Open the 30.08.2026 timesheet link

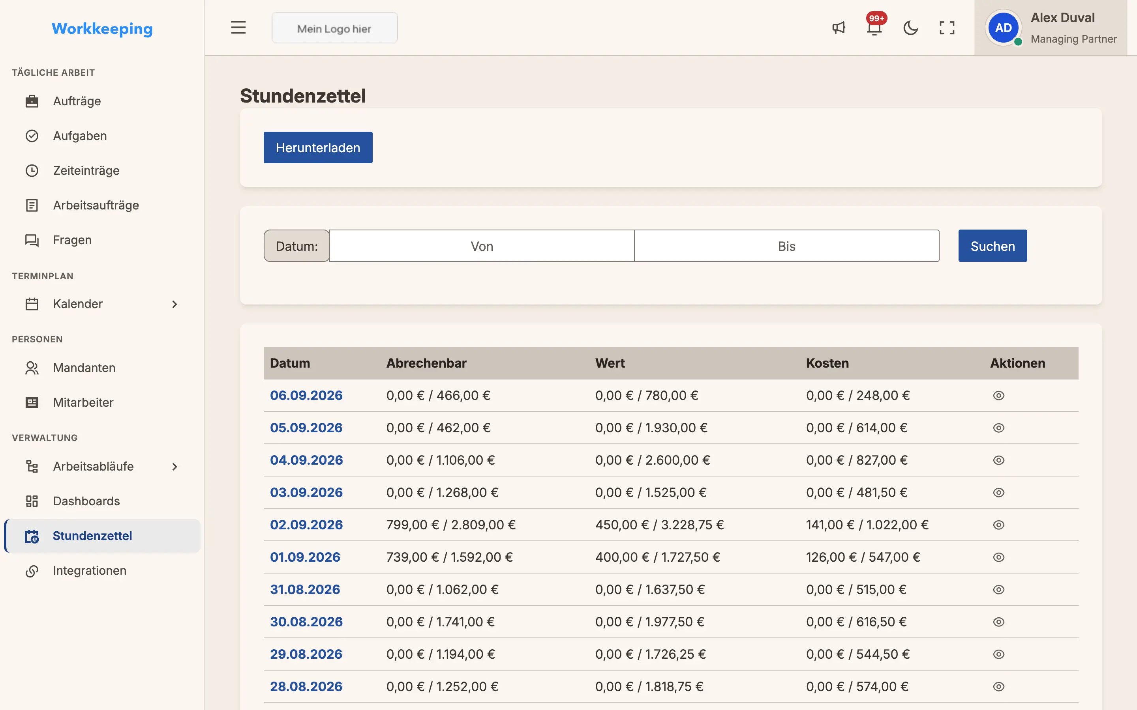click(x=306, y=622)
